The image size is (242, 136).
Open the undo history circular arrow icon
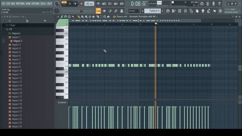coord(202,3)
